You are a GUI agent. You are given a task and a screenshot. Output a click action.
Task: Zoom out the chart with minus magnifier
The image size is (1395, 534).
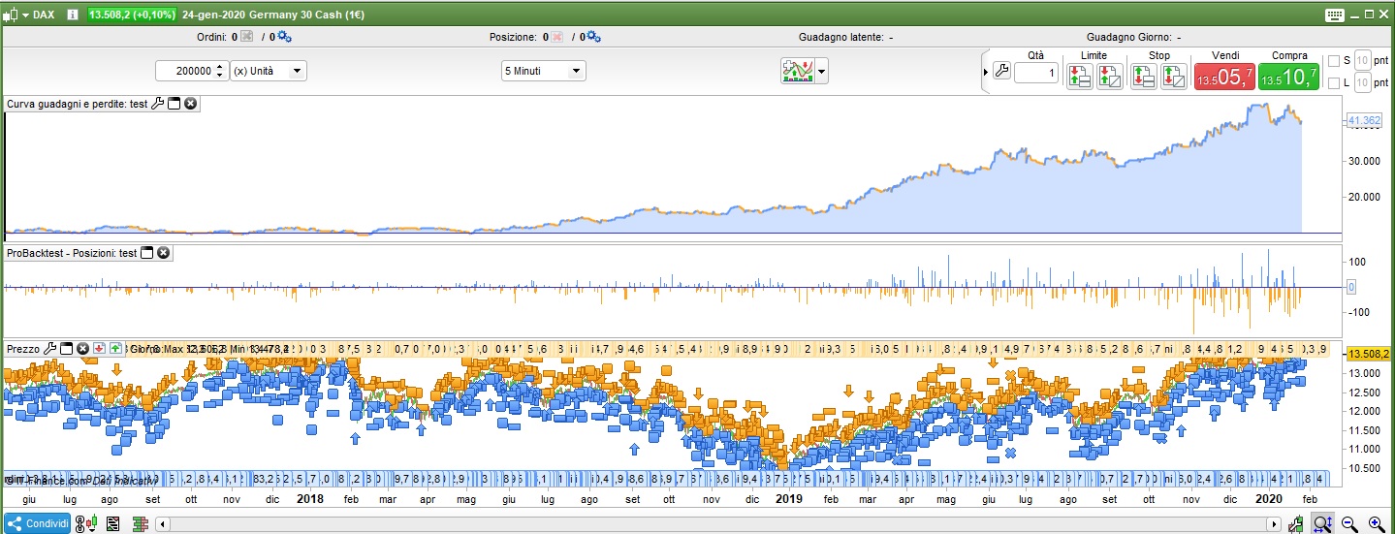(1349, 524)
